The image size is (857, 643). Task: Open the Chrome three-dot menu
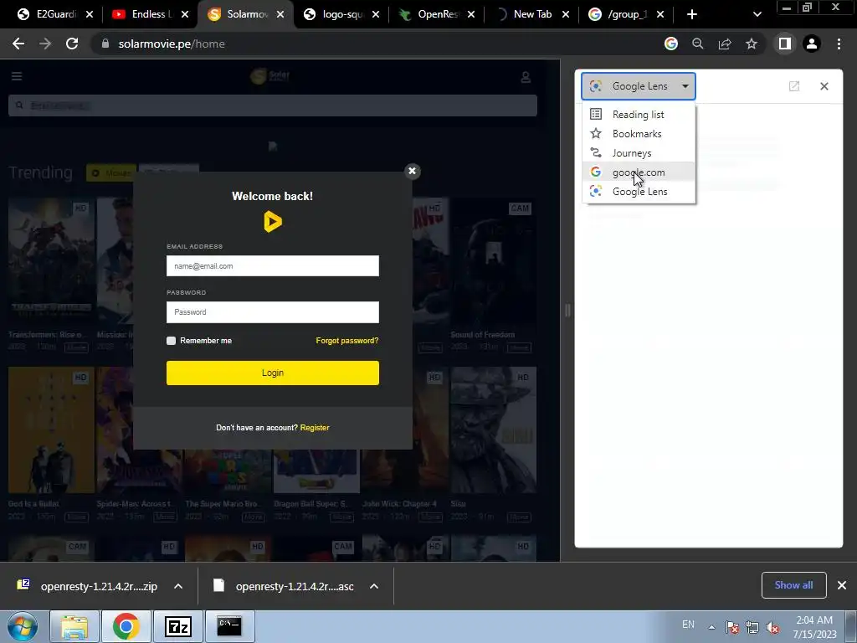(x=839, y=44)
